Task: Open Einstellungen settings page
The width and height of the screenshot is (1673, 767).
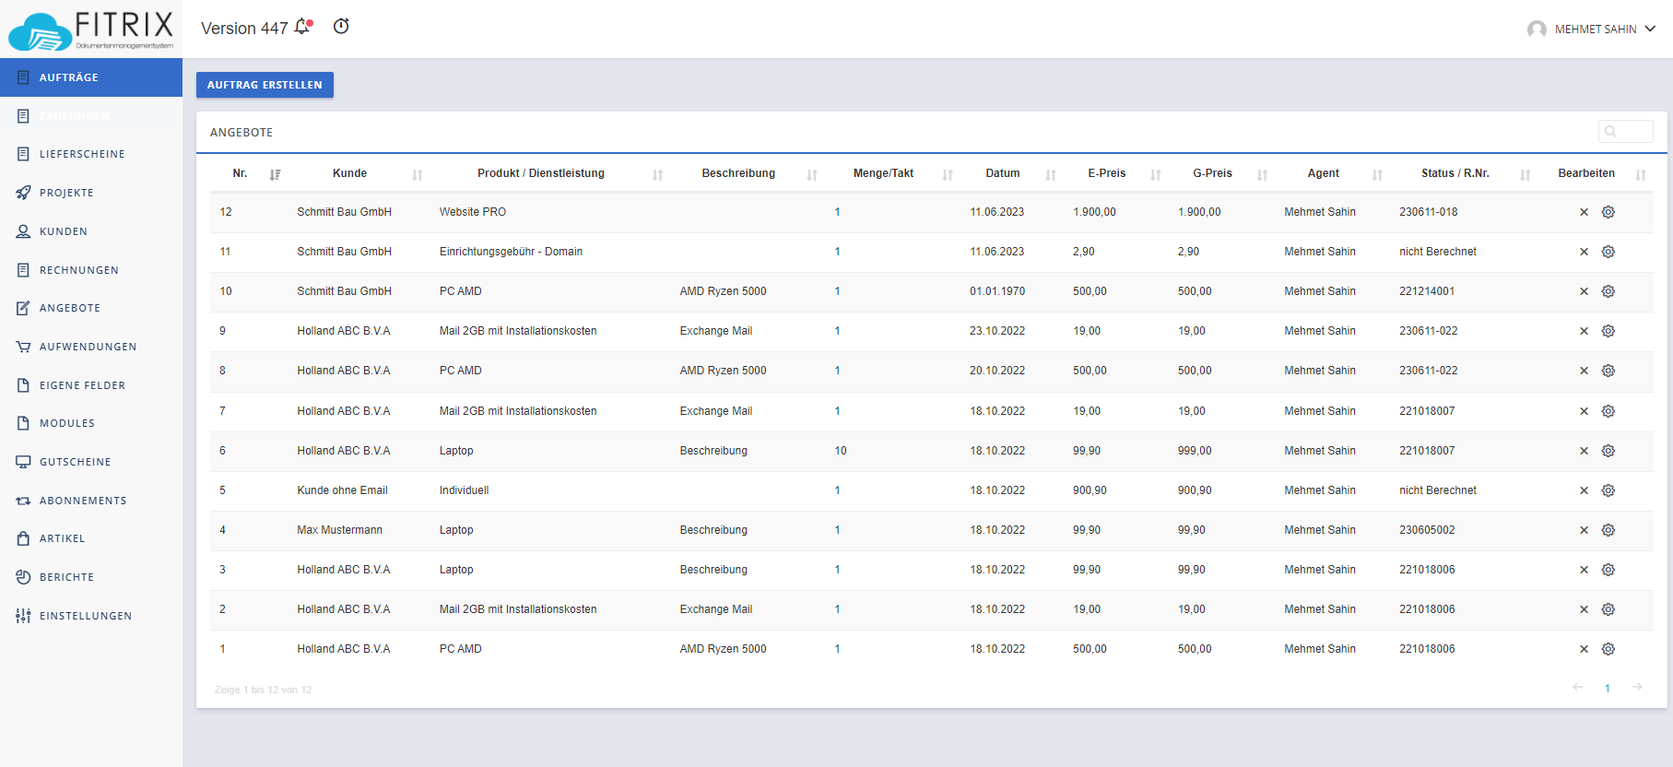Action: [91, 616]
